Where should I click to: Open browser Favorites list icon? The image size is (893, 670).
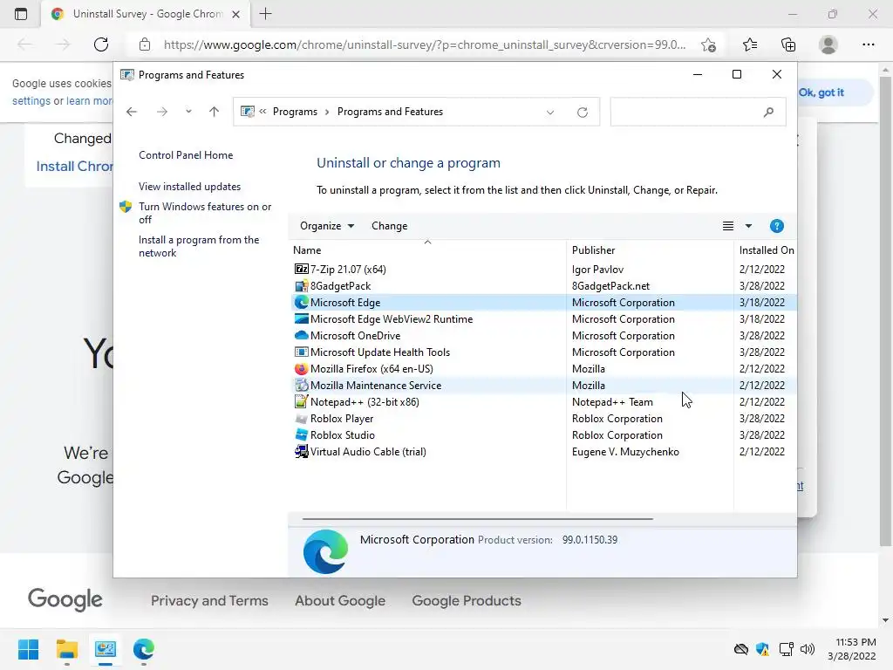(750, 44)
